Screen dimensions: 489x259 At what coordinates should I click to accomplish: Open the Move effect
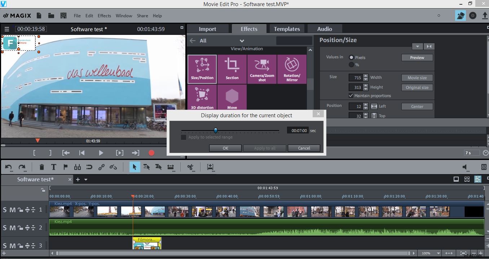[x=232, y=97]
